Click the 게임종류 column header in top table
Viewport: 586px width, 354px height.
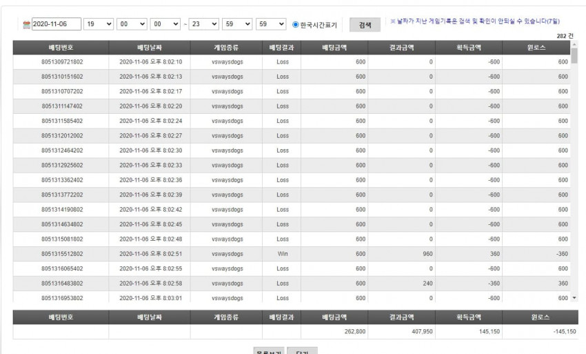(226, 48)
